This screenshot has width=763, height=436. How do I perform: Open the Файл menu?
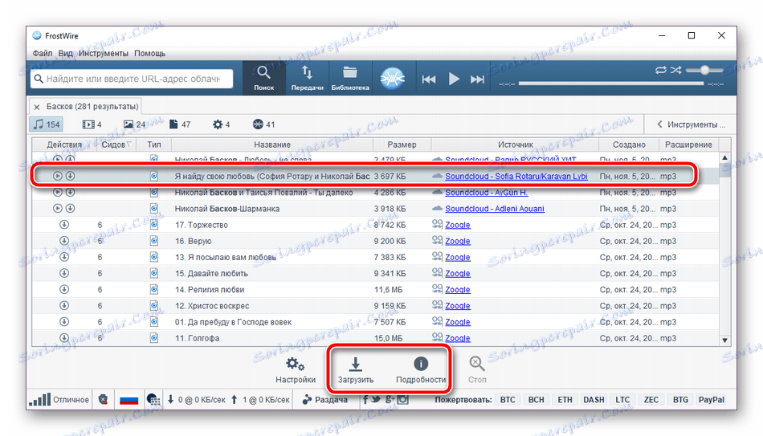point(43,53)
